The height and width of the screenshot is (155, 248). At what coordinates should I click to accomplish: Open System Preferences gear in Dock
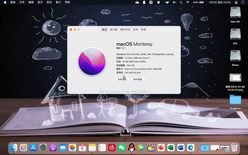pyautogui.click(x=43, y=148)
